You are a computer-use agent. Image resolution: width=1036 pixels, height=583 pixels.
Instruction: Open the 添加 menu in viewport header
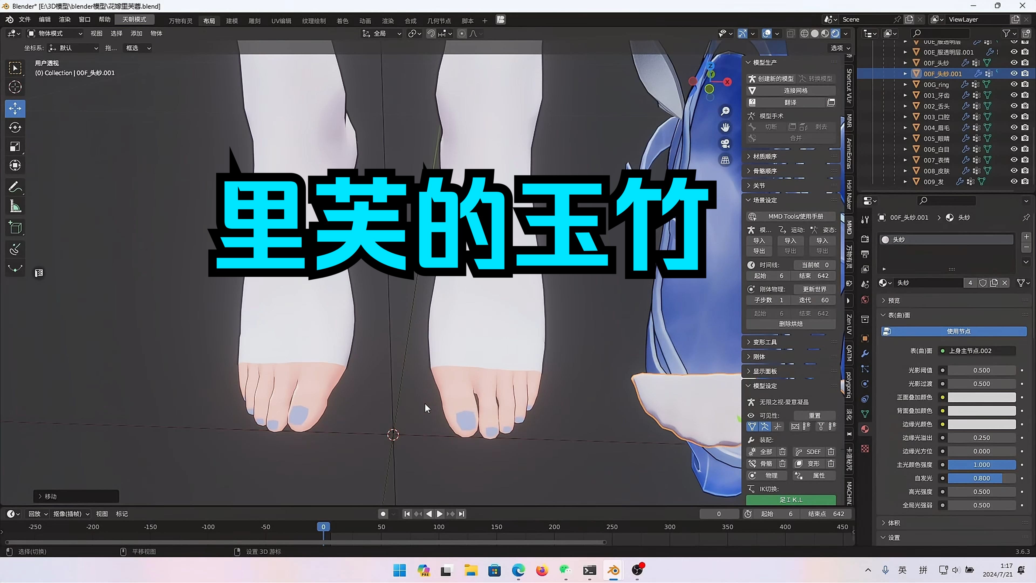(136, 33)
